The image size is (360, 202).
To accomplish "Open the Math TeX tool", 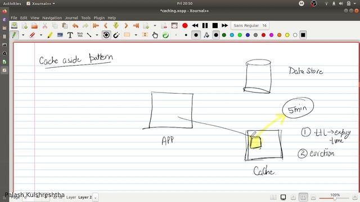I will click(x=80, y=35).
